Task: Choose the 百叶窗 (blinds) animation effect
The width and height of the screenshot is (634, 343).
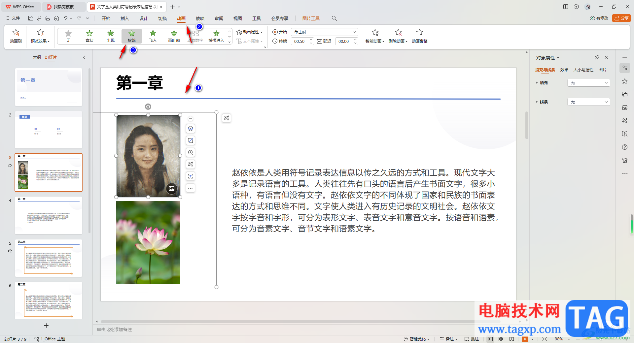Action: click(174, 36)
